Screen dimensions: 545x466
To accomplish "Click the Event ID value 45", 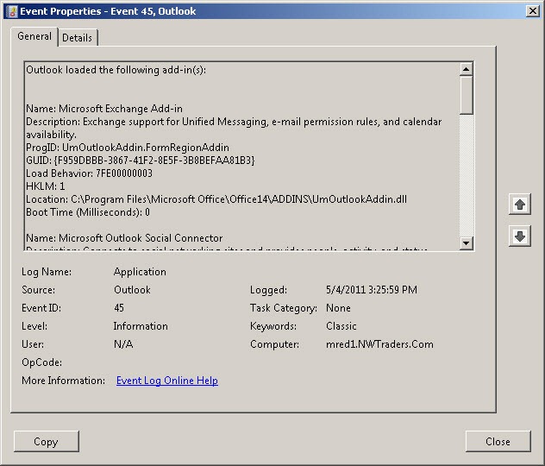I will (x=119, y=308).
